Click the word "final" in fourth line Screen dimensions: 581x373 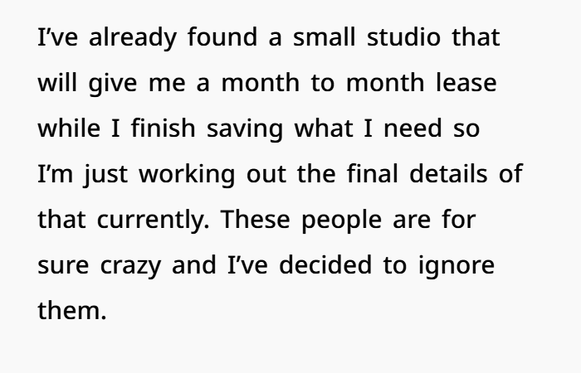(373, 173)
